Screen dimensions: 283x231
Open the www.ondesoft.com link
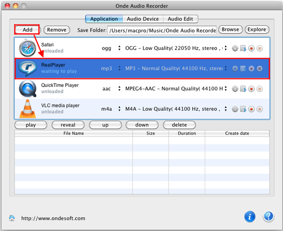click(53, 218)
